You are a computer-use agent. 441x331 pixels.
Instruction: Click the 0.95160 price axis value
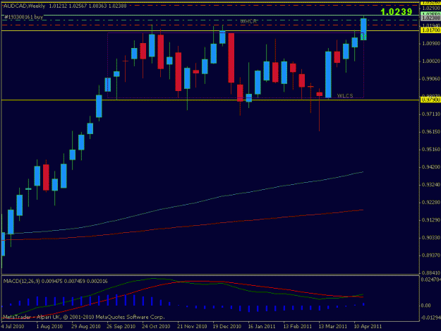[x=431, y=150]
